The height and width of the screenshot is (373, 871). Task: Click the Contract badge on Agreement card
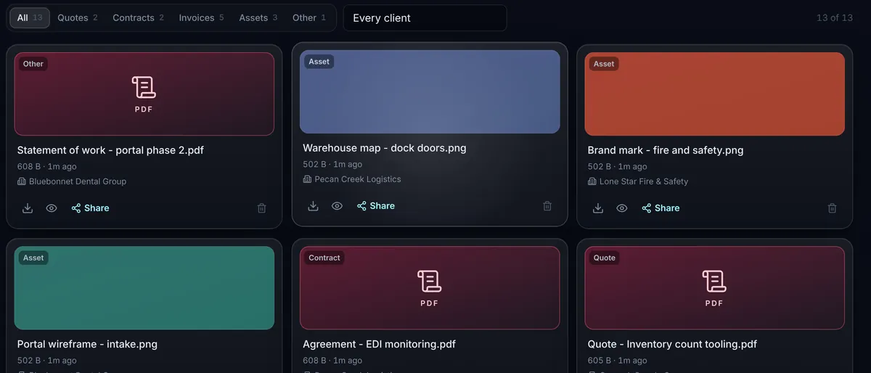324,258
